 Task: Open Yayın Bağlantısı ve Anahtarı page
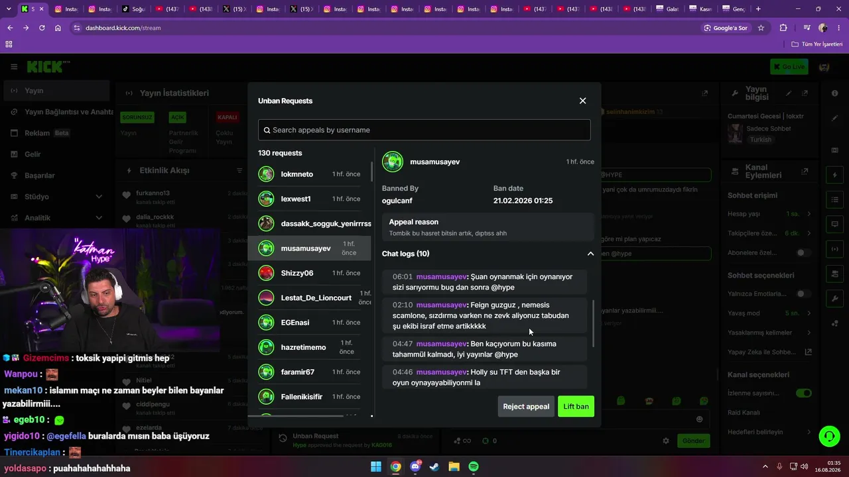click(x=58, y=112)
